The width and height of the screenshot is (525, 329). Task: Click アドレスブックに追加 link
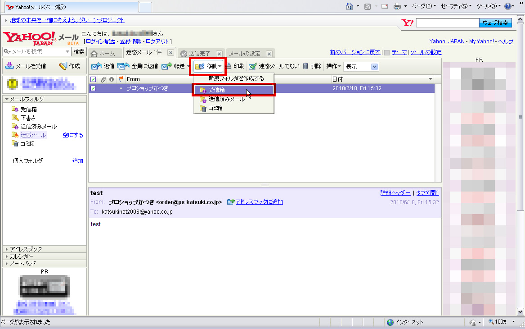[259, 202]
